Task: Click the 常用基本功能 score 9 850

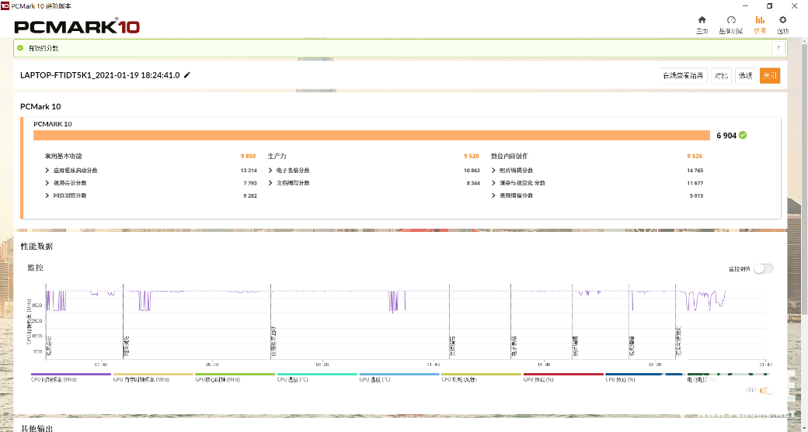Action: tap(248, 157)
